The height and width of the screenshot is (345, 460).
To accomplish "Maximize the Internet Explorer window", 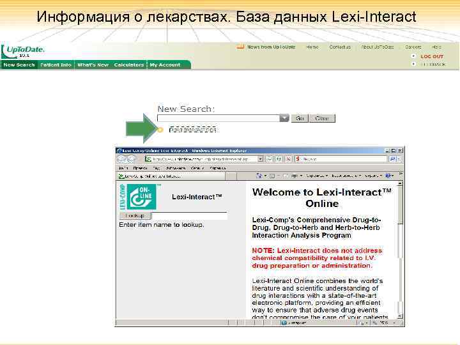I will click(x=394, y=151).
